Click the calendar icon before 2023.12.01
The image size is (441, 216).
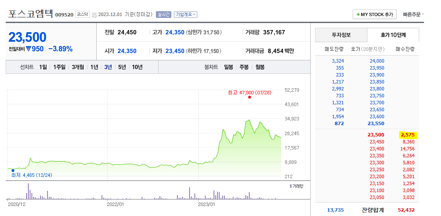tap(94, 15)
